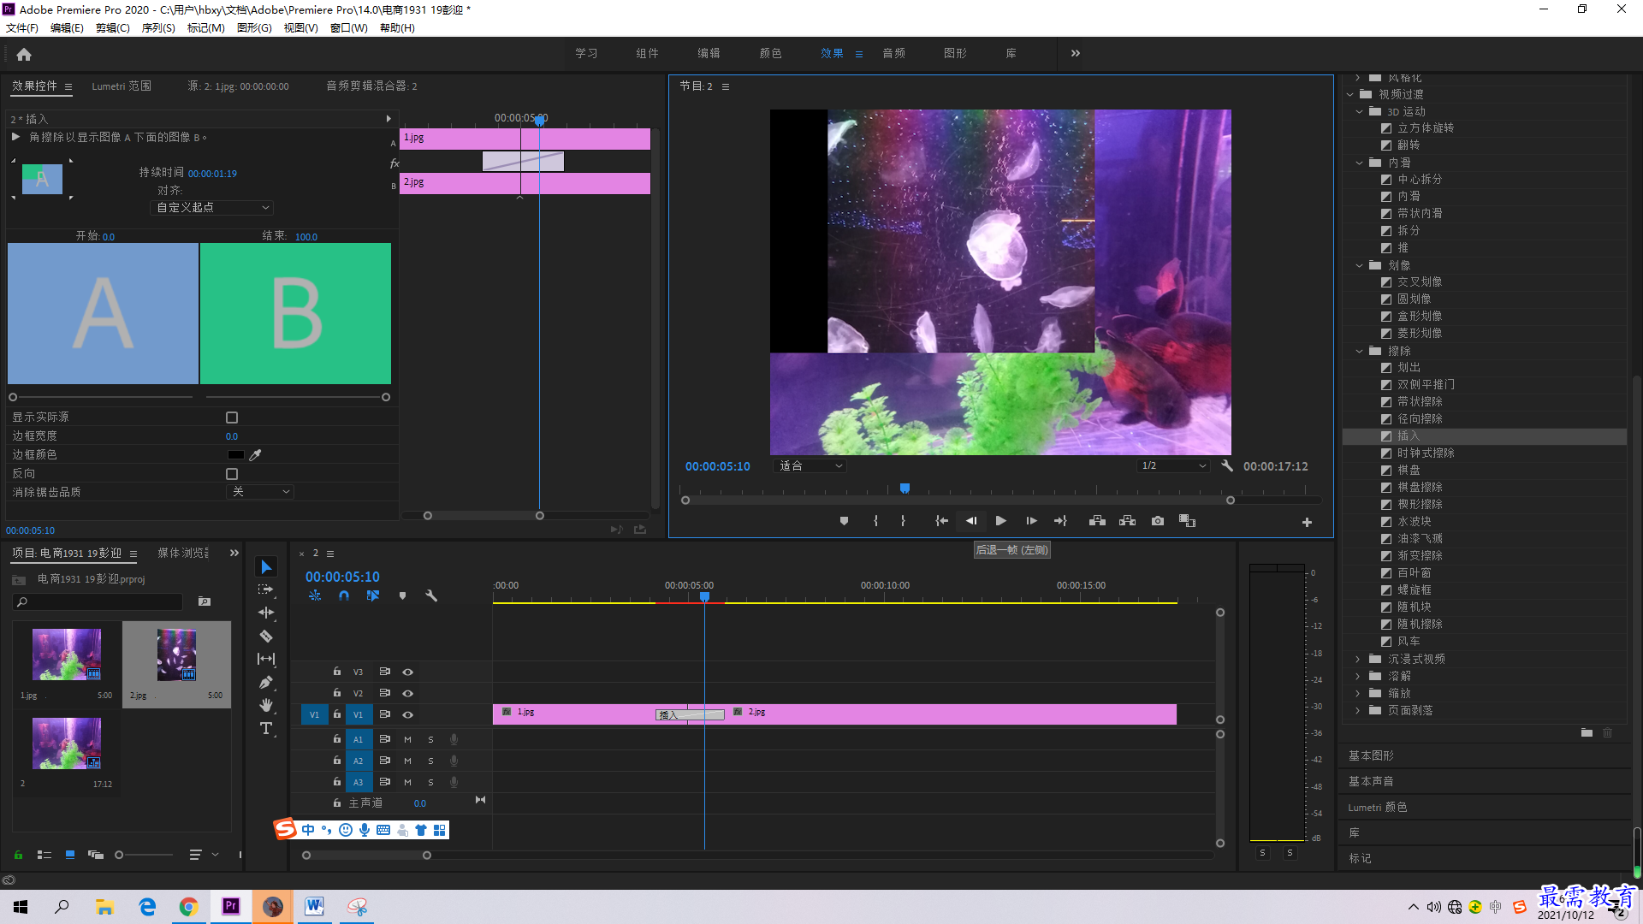Open the Lumetri Color panel
Image resolution: width=1643 pixels, height=924 pixels.
pyautogui.click(x=1378, y=807)
